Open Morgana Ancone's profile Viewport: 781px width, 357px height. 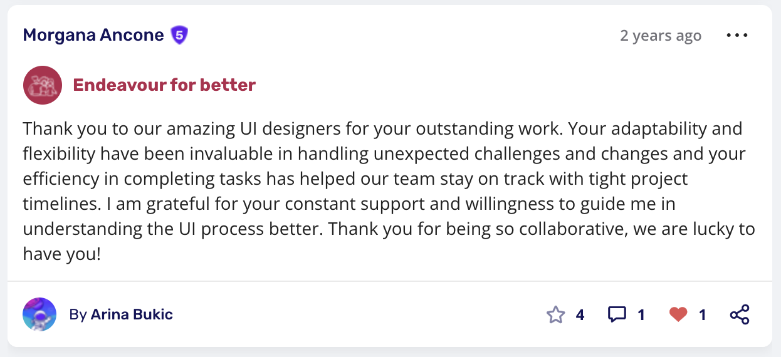[93, 35]
